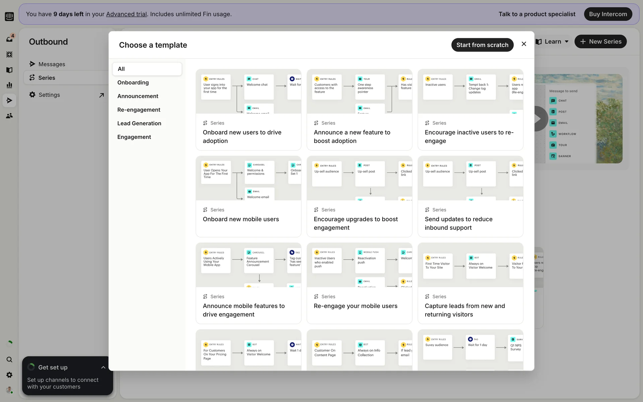Open the Inbox icon in left sidebar
The height and width of the screenshot is (402, 643).
click(9, 39)
